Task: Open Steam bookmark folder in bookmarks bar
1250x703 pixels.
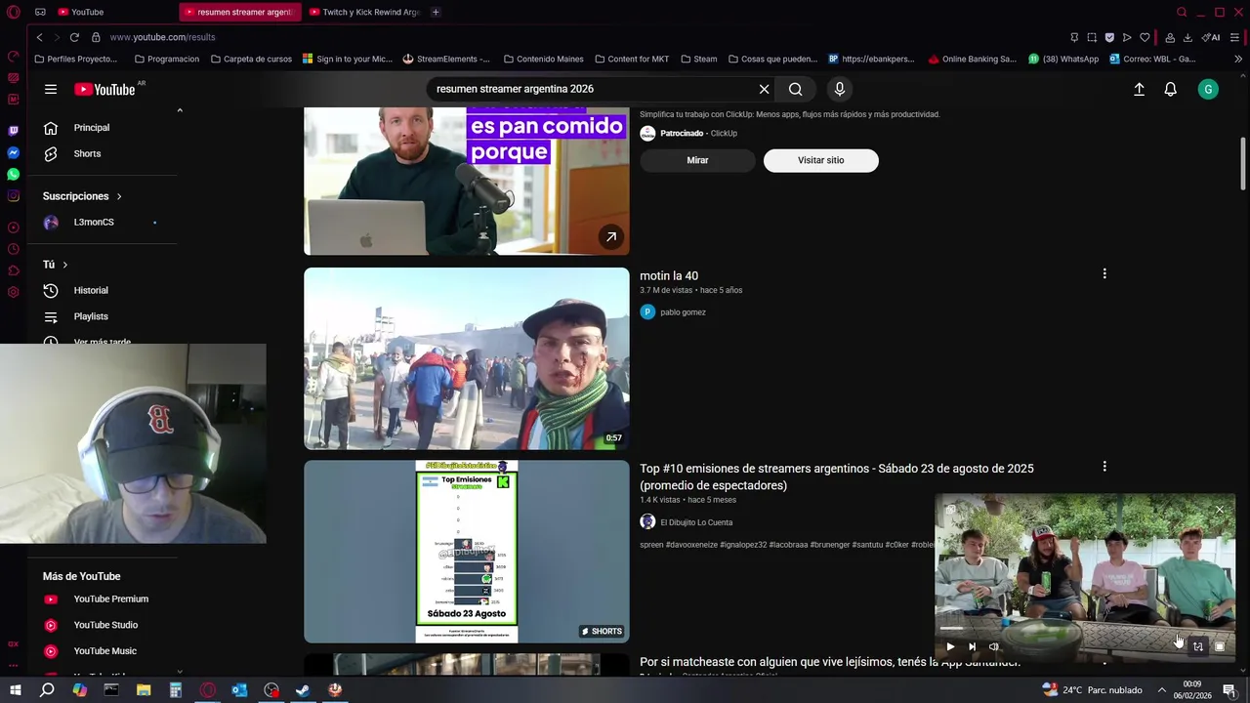Action: click(698, 59)
